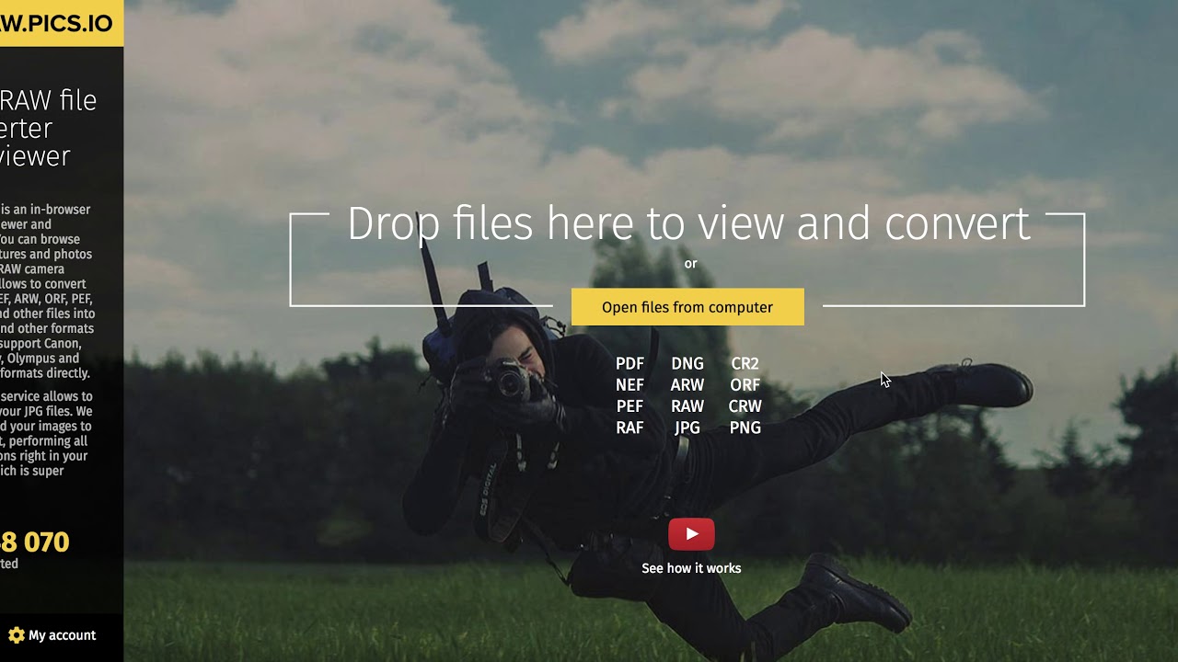Select the PNG format label

(x=745, y=428)
